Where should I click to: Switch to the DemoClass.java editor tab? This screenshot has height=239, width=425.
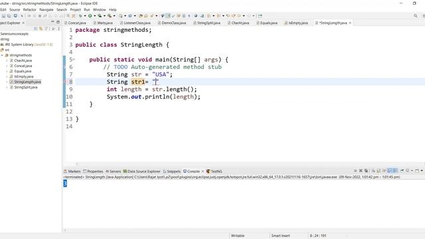[x=172, y=23]
